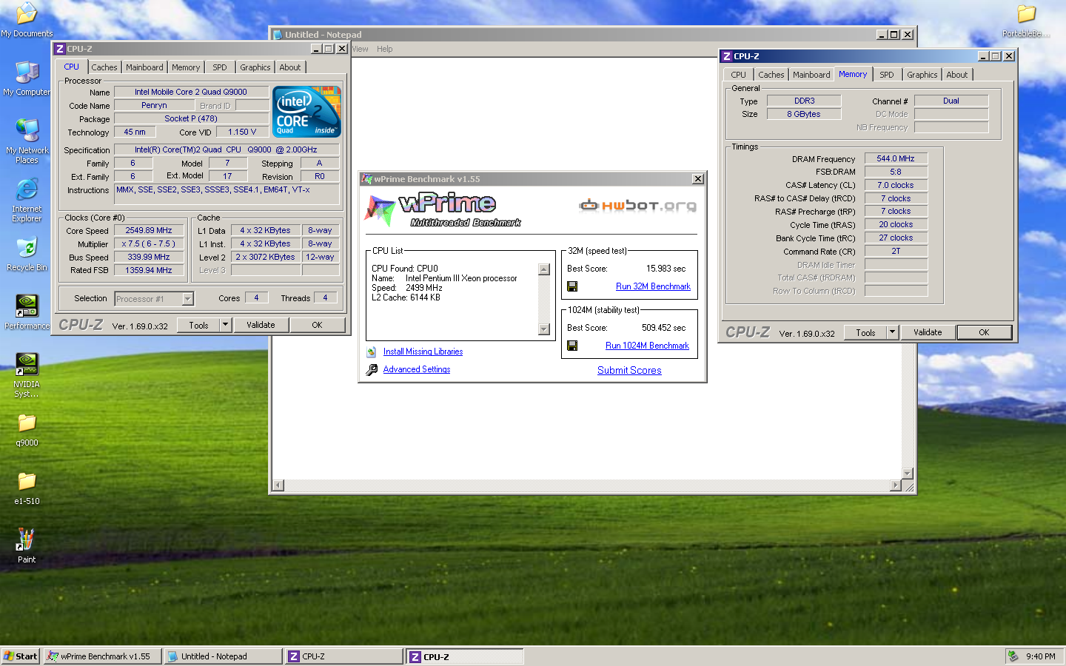
Task: Open Install Missing Libraries link
Action: pos(423,351)
